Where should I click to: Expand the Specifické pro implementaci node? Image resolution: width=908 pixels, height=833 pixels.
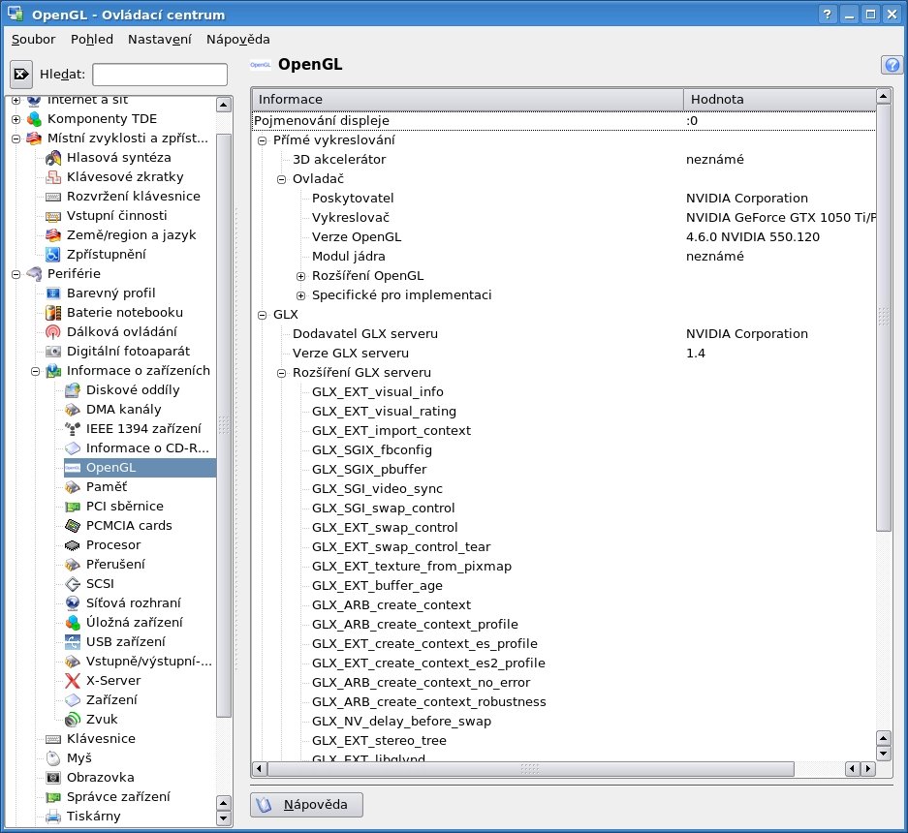[301, 295]
